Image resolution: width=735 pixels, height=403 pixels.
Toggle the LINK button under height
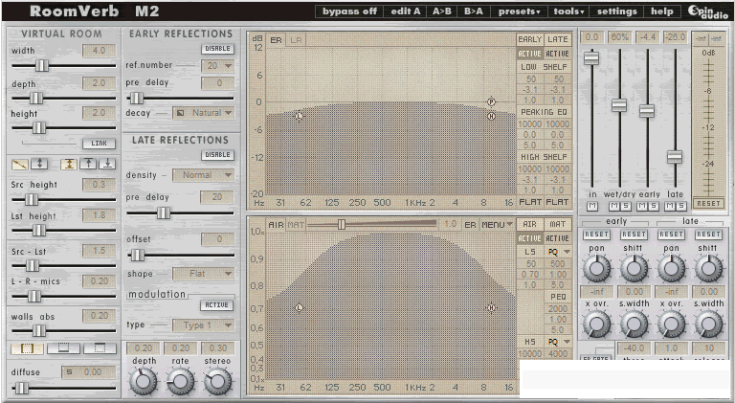(99, 144)
